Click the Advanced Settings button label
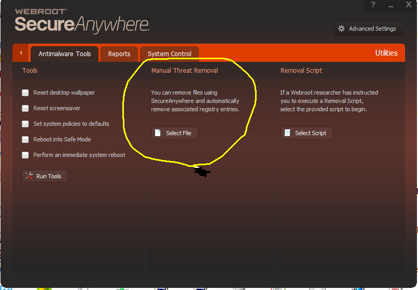Image resolution: width=418 pixels, height=290 pixels. [x=372, y=29]
